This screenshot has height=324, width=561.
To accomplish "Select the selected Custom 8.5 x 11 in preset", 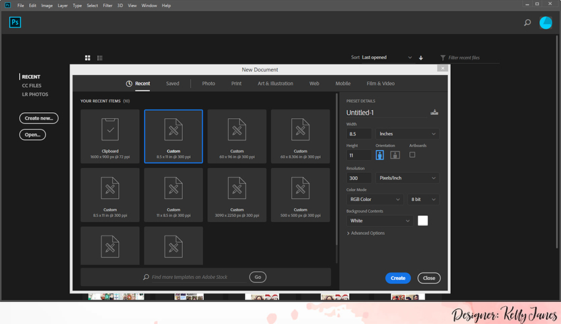I will click(x=174, y=136).
